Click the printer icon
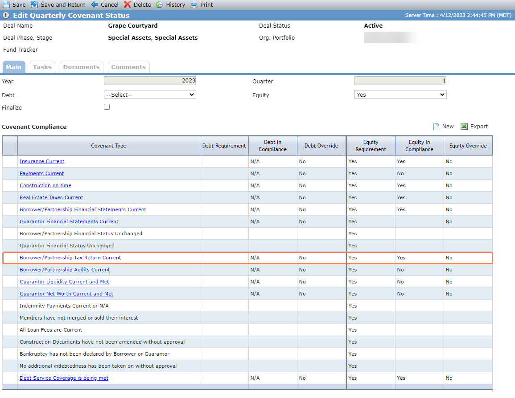This screenshot has height=398, width=515. point(194,4)
